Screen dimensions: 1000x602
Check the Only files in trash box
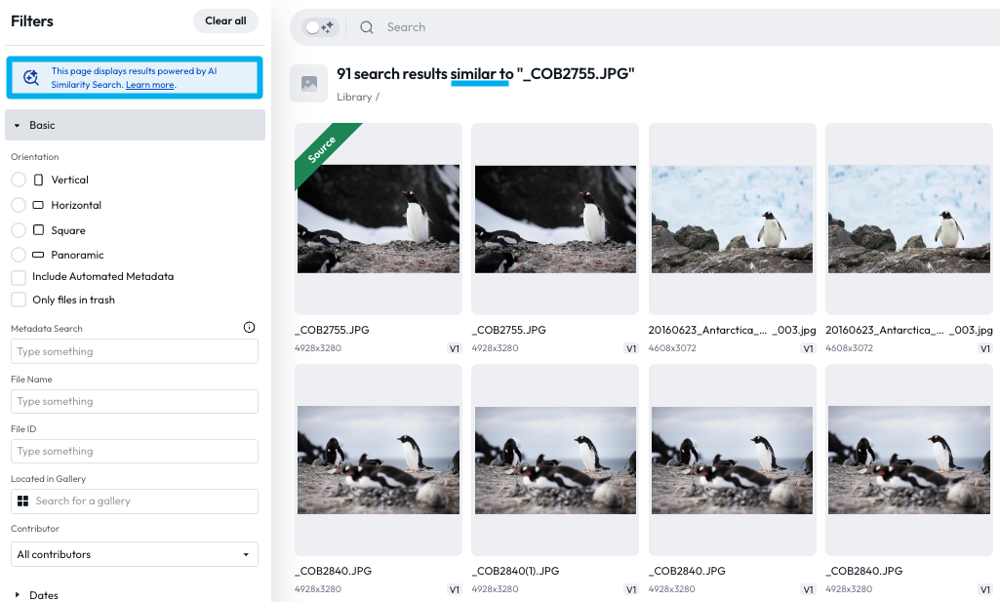tap(19, 300)
